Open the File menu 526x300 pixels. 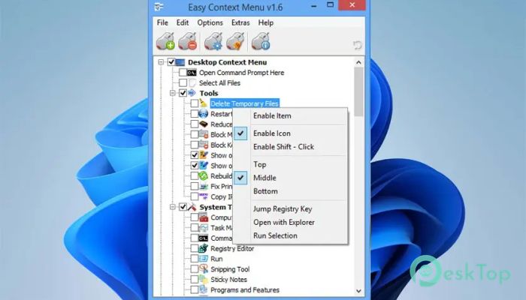[162, 22]
